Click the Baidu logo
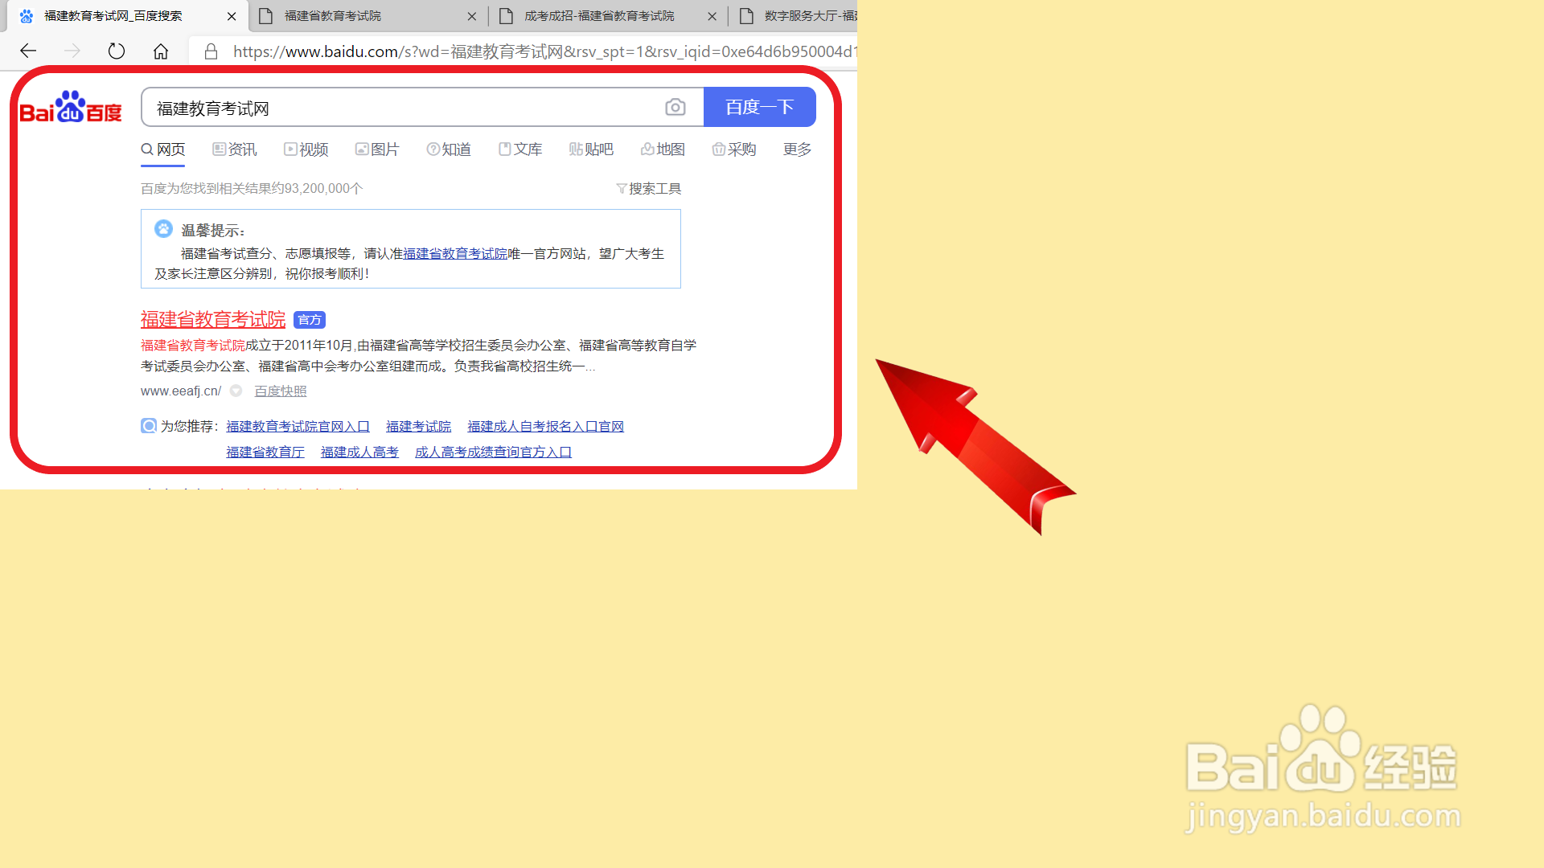This screenshot has height=868, width=1544. pyautogui.click(x=71, y=107)
